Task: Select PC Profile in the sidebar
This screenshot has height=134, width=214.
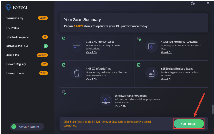Action: pyautogui.click(x=13, y=28)
